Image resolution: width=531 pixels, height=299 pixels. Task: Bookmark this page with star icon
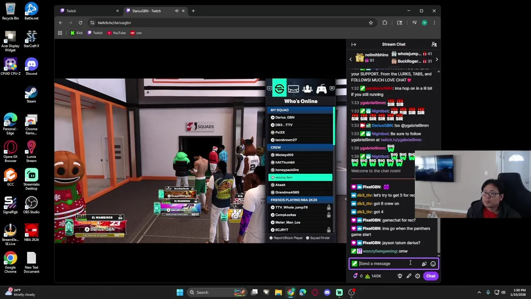point(371,23)
